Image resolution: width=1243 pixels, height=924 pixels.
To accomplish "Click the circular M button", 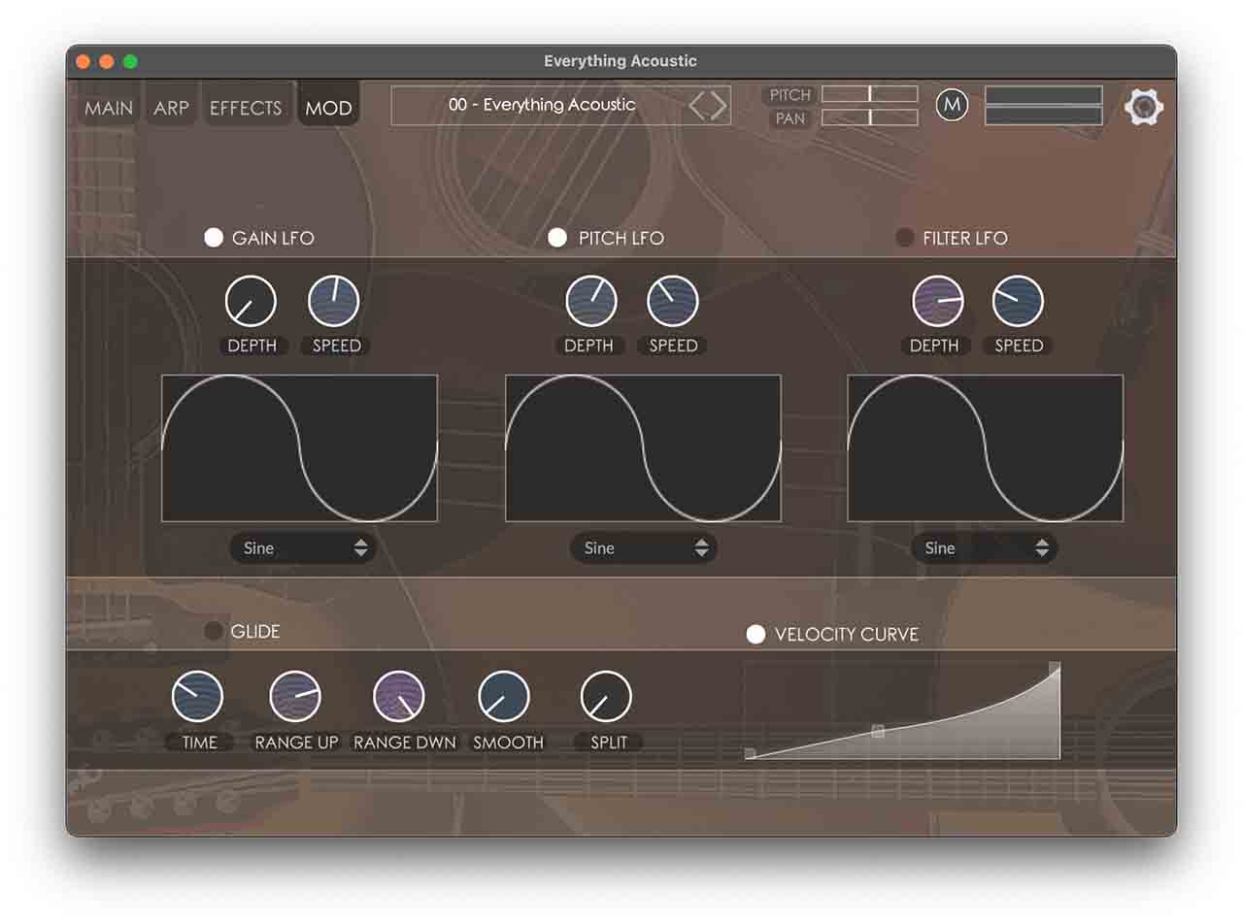I will coord(952,105).
